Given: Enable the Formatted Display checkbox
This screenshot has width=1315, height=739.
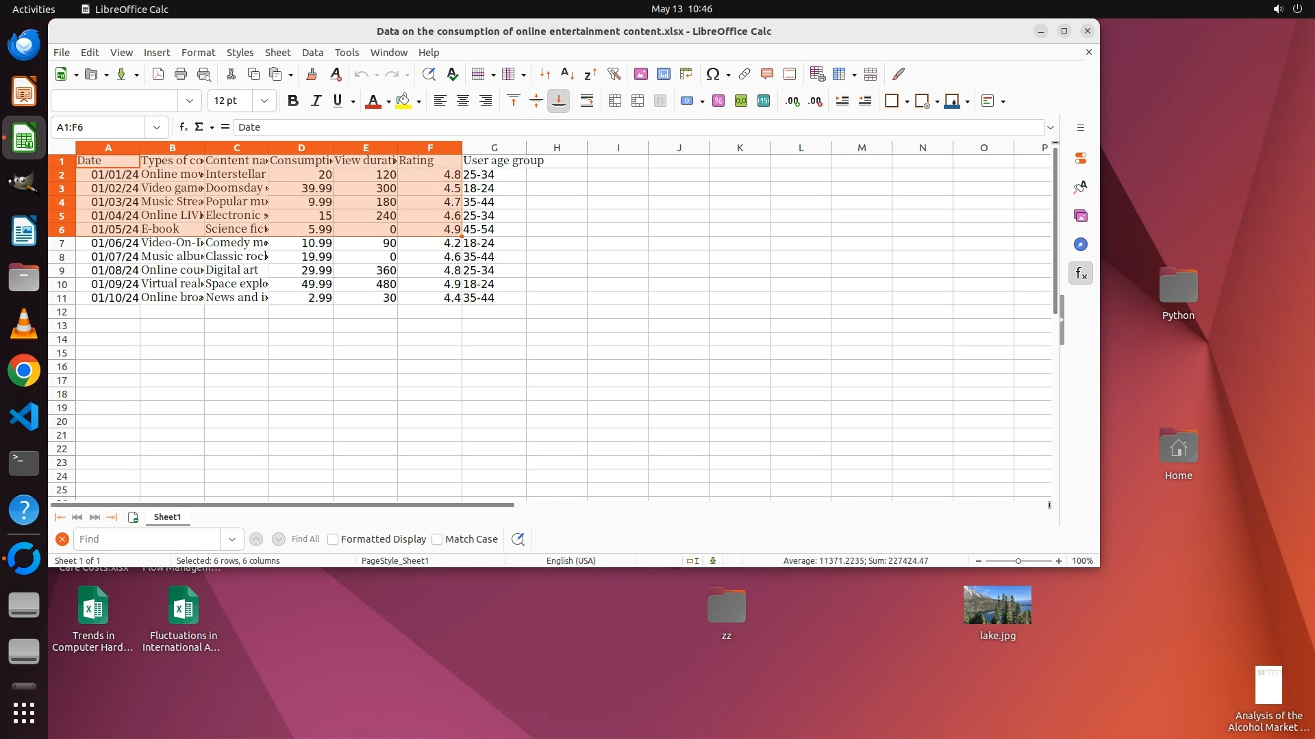Looking at the screenshot, I should tap(334, 539).
